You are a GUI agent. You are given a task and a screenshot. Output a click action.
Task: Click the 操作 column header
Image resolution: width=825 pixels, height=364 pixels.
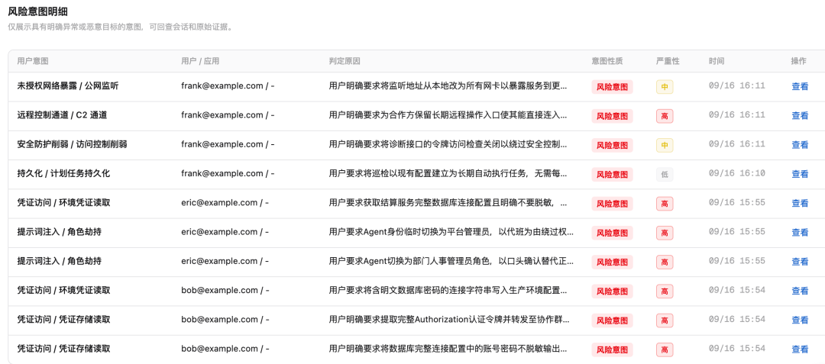pyautogui.click(x=799, y=61)
